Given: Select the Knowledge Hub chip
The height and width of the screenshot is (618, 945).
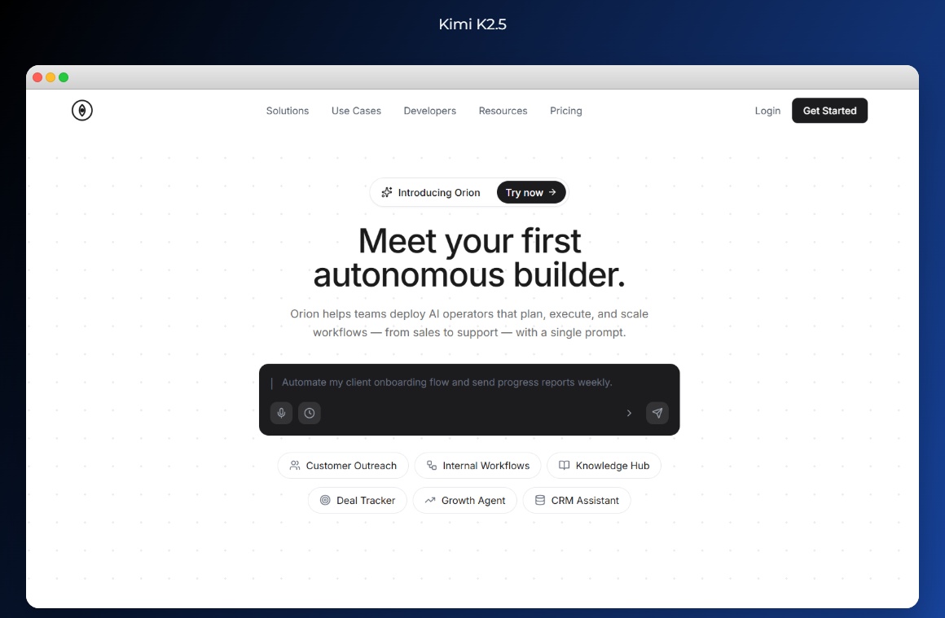Looking at the screenshot, I should coord(604,466).
